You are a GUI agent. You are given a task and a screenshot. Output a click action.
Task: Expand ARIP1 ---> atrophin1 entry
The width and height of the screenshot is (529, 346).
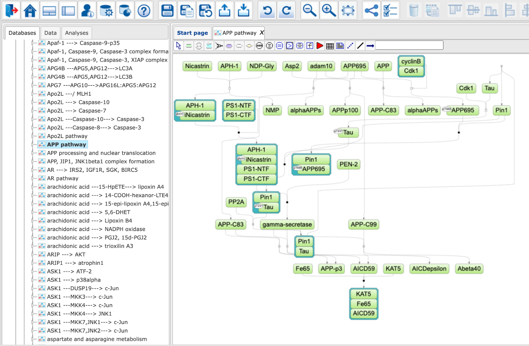(33, 263)
